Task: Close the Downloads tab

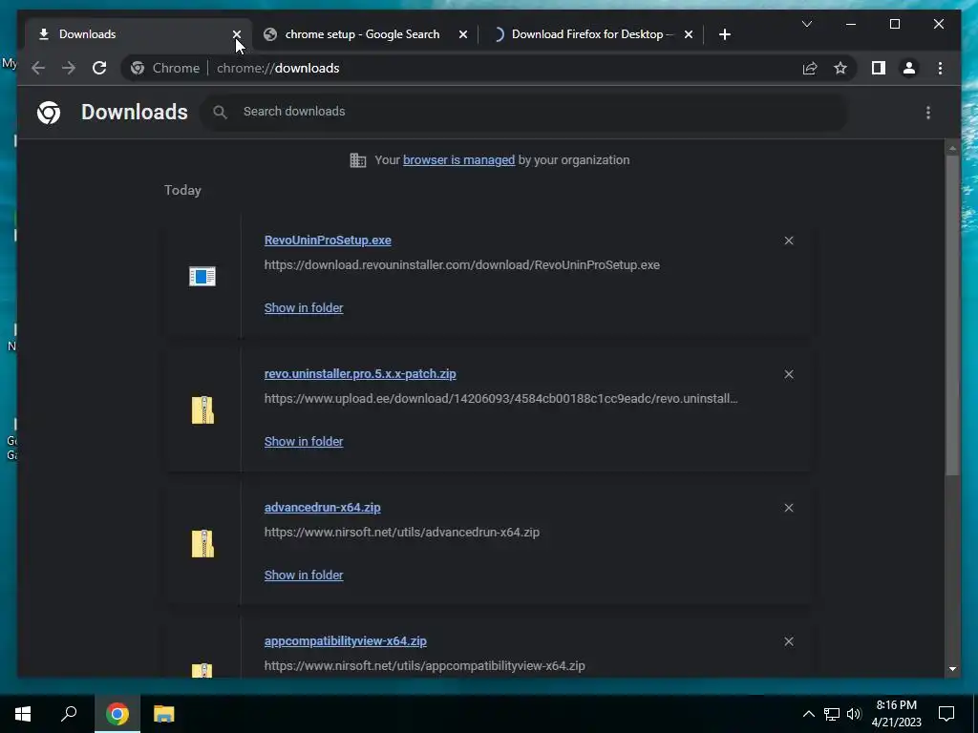Action: tap(237, 34)
